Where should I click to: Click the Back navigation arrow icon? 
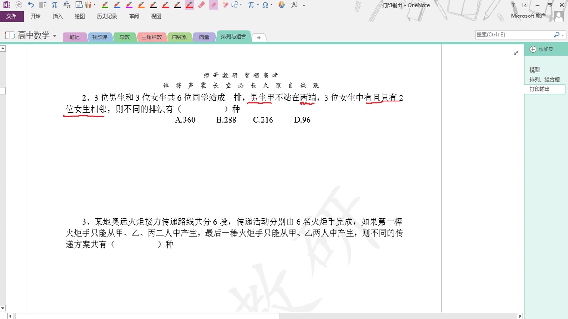pyautogui.click(x=19, y=5)
